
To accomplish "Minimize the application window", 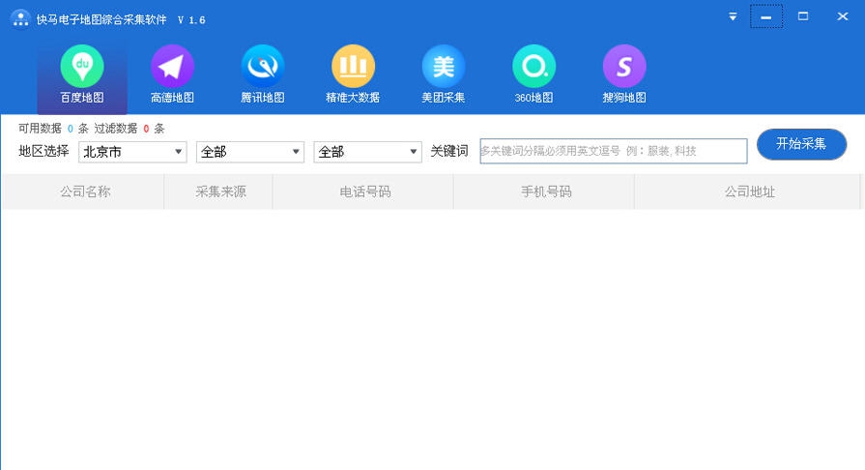I will (766, 16).
